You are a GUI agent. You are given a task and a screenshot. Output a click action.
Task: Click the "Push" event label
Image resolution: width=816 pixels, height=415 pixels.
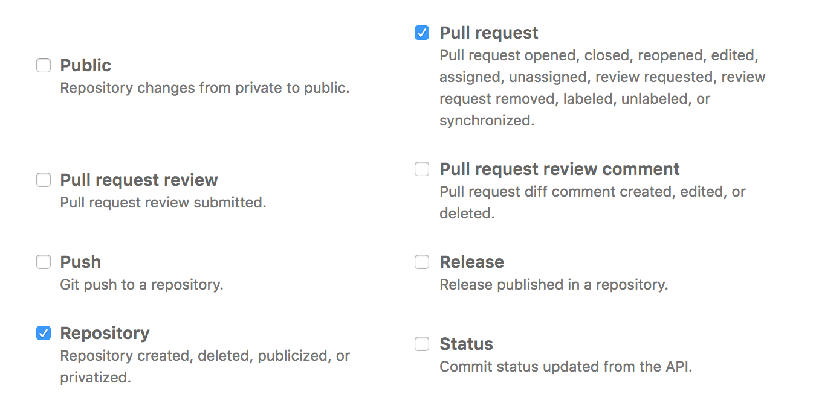coord(80,262)
